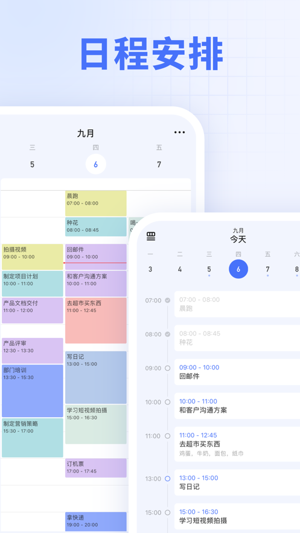Tick the 15:00 学习短视频拍摄 task circle
This screenshot has height=533, width=300.
167,512
